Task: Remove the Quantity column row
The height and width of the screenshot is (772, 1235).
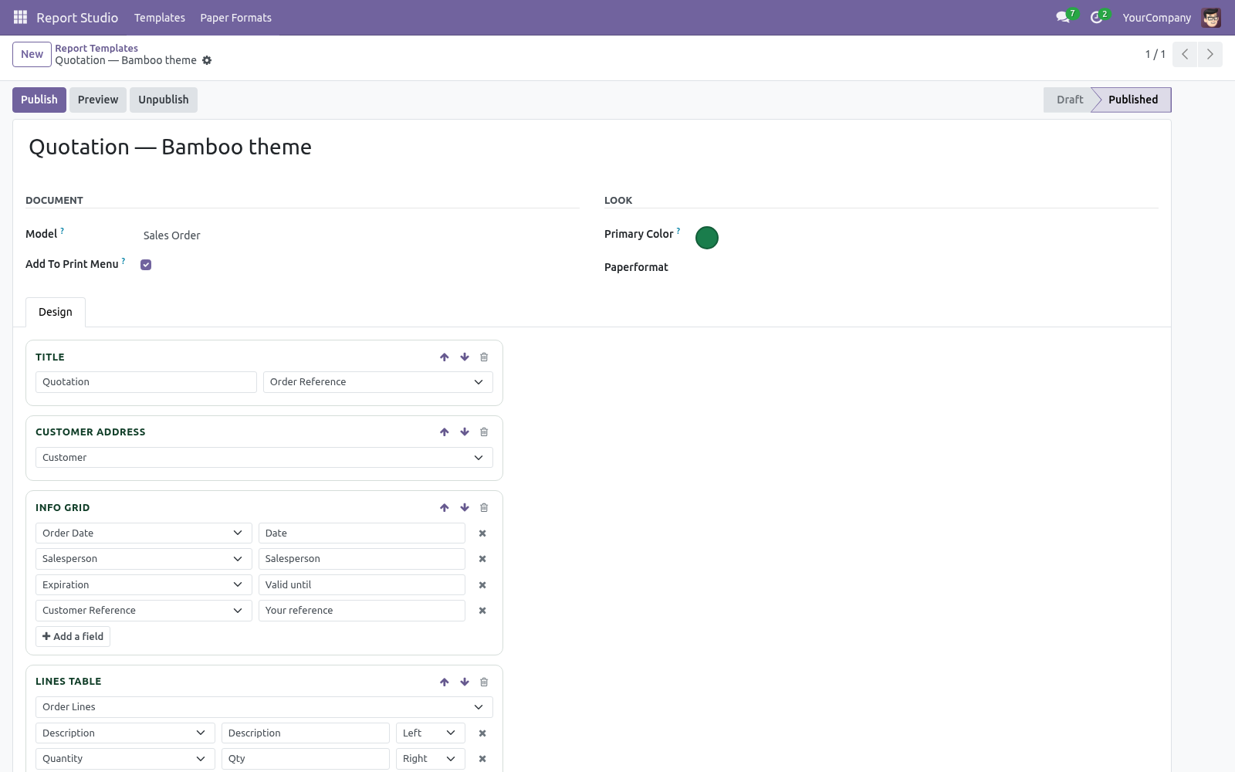Action: (482, 759)
